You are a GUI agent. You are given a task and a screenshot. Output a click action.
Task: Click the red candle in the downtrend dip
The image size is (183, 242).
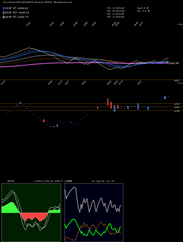(44, 121)
